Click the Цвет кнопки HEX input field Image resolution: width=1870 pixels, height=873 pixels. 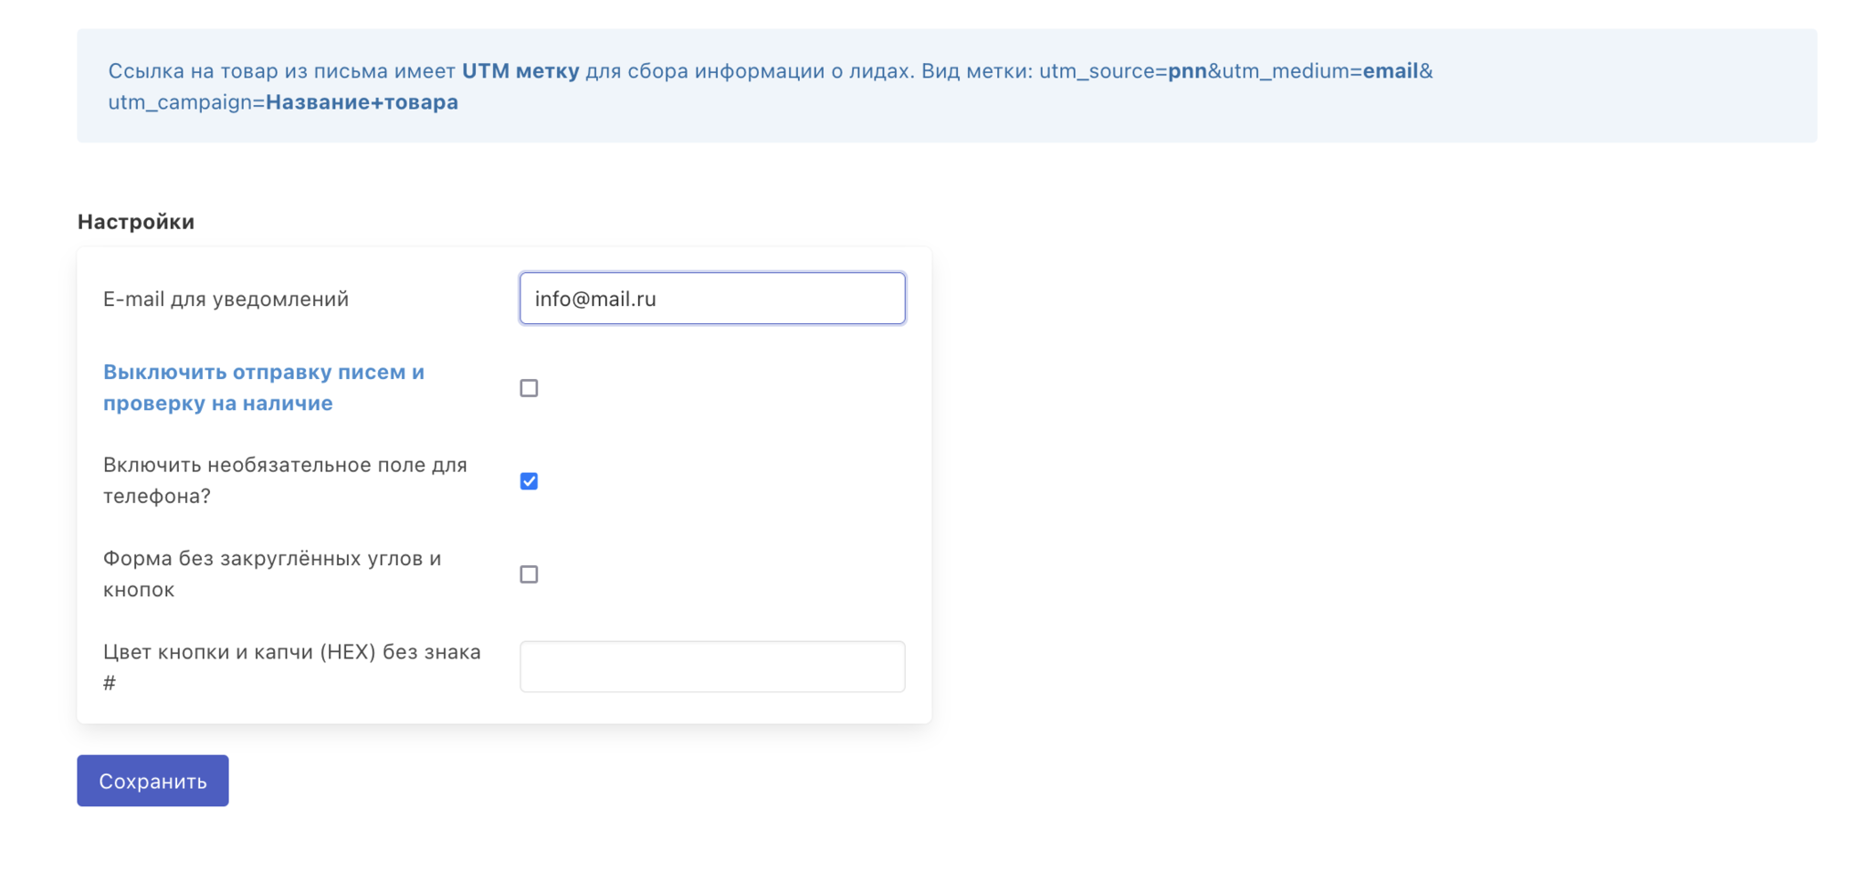pos(712,667)
